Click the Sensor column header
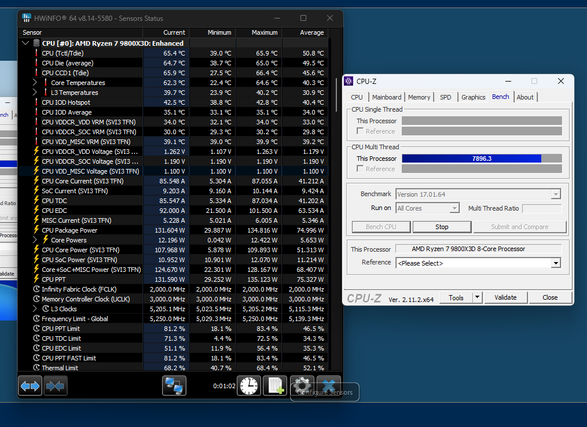 tap(80, 32)
